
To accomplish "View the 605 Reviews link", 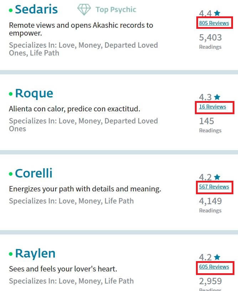I will (x=214, y=267).
